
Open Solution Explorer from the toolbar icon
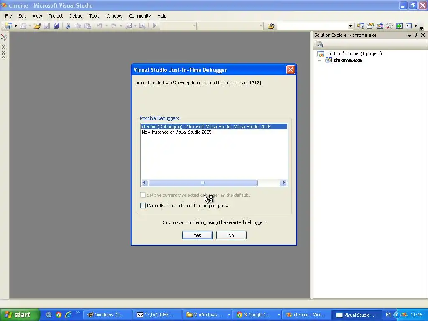point(361,26)
